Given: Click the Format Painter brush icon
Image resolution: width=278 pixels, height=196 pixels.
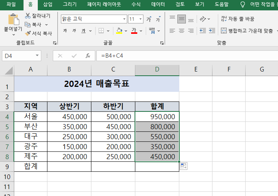Looking at the screenshot, I should 28,33.
